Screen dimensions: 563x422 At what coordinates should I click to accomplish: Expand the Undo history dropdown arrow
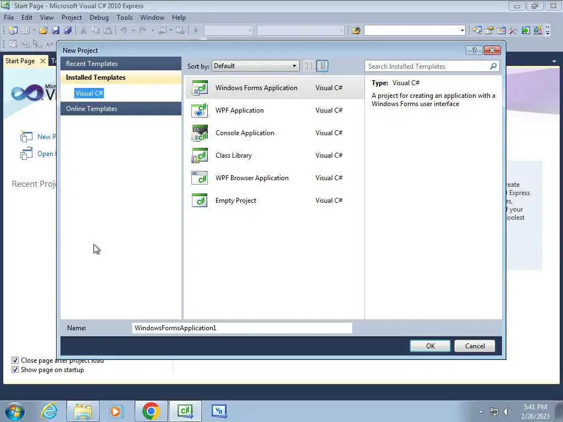pyautogui.click(x=133, y=31)
